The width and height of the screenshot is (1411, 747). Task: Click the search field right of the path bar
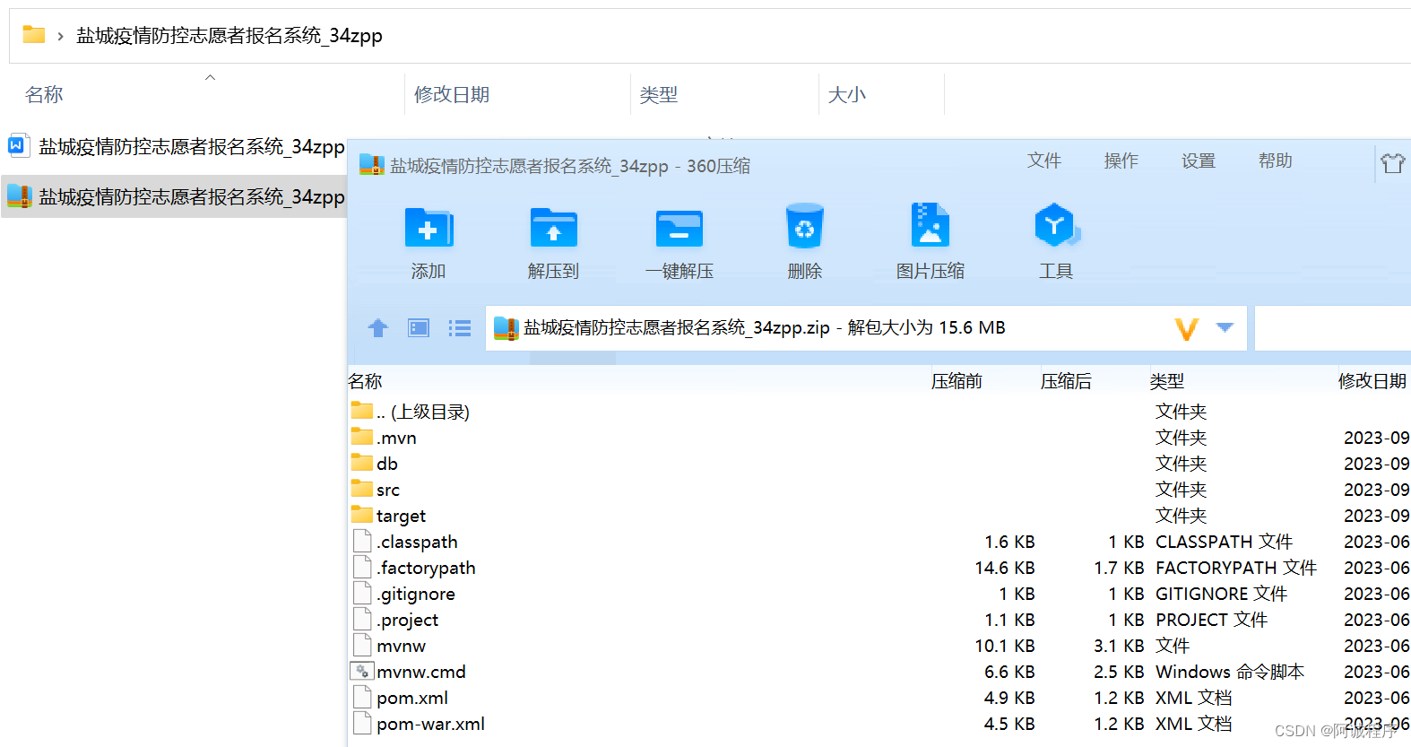pyautogui.click(x=1332, y=328)
